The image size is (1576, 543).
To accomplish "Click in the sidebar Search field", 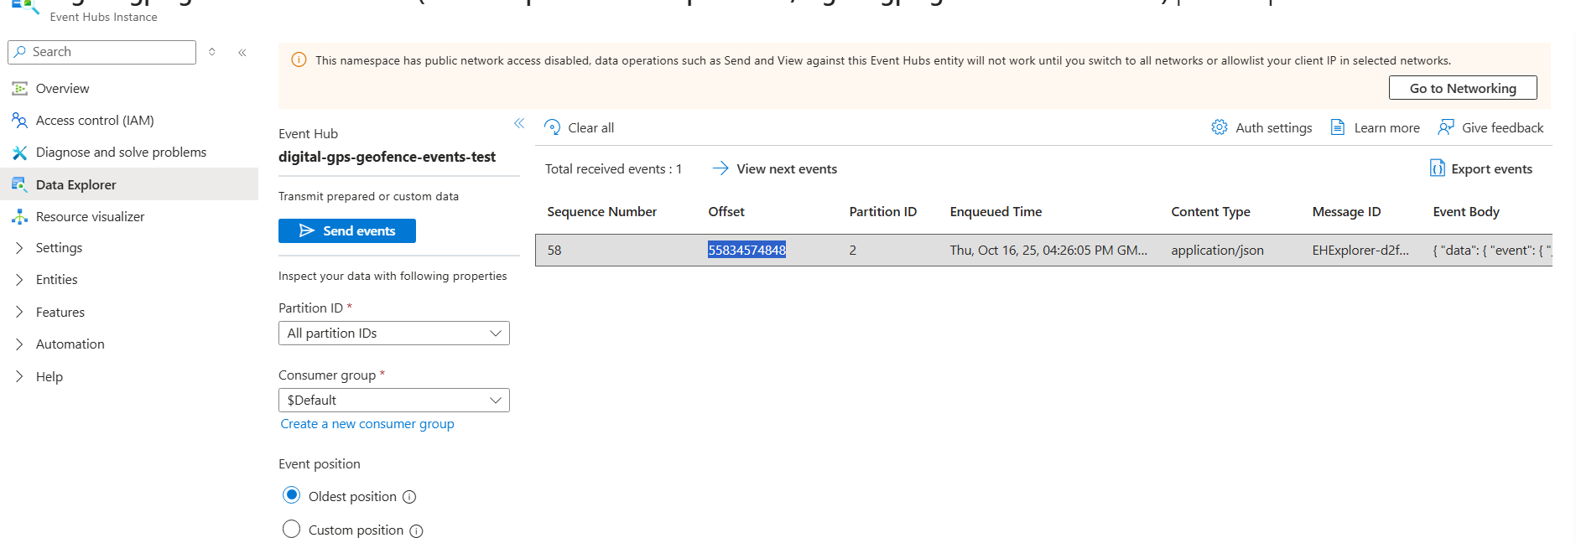I will pyautogui.click(x=102, y=52).
